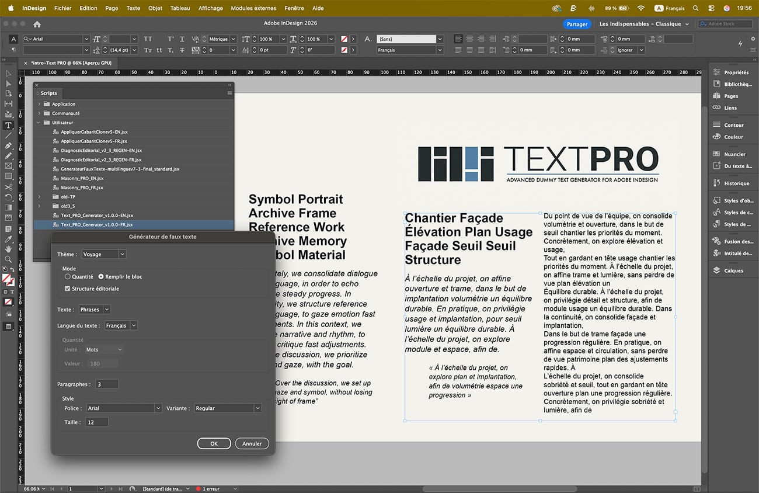Click the Home icon in the header
This screenshot has height=493, width=759.
[37, 25]
